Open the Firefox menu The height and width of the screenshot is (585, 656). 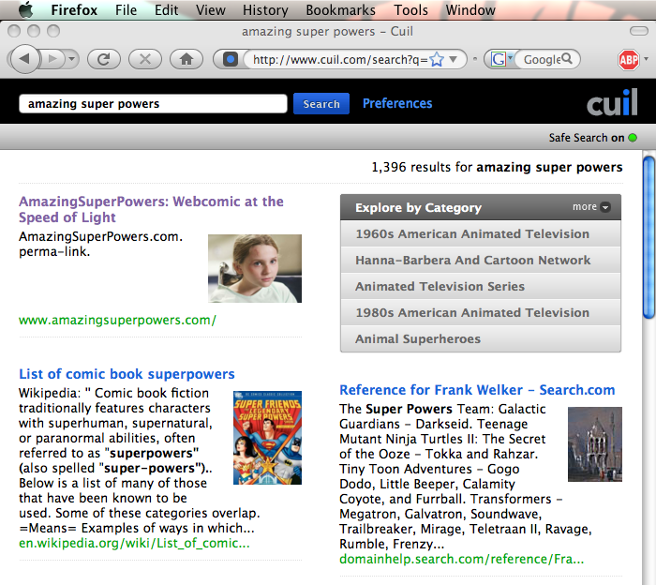tap(74, 9)
